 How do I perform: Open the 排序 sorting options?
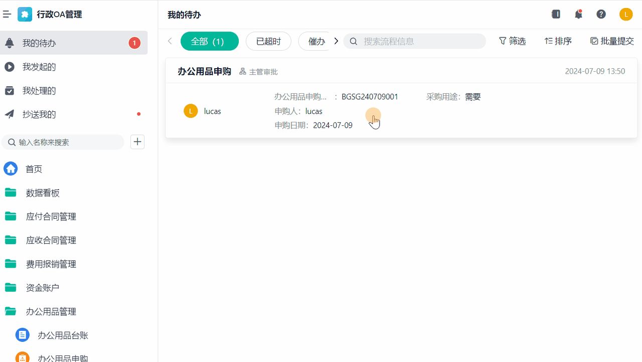[x=558, y=41]
